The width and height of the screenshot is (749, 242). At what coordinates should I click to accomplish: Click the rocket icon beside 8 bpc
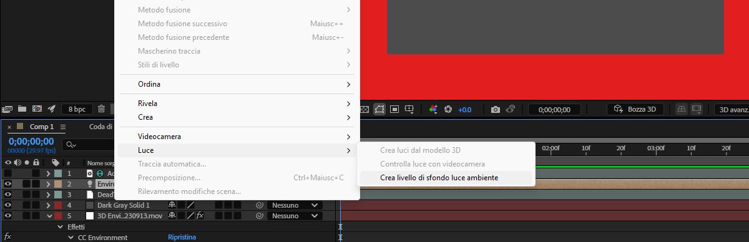click(52, 109)
